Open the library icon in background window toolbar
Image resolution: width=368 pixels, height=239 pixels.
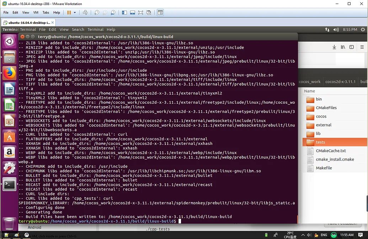(343, 47)
